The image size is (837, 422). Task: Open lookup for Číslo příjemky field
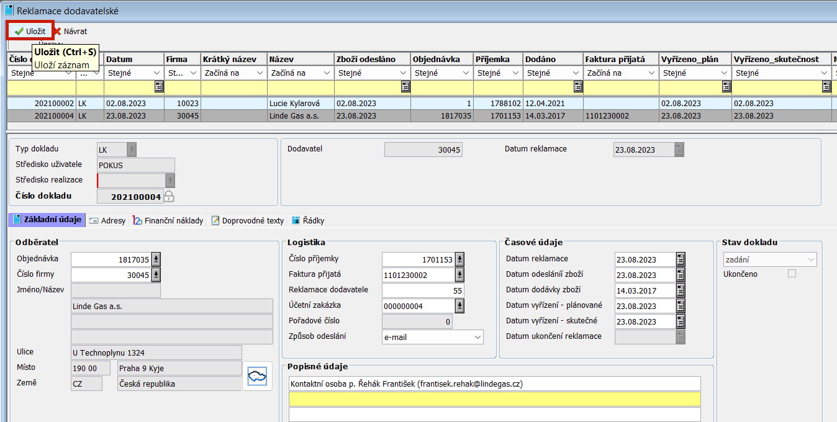[459, 259]
